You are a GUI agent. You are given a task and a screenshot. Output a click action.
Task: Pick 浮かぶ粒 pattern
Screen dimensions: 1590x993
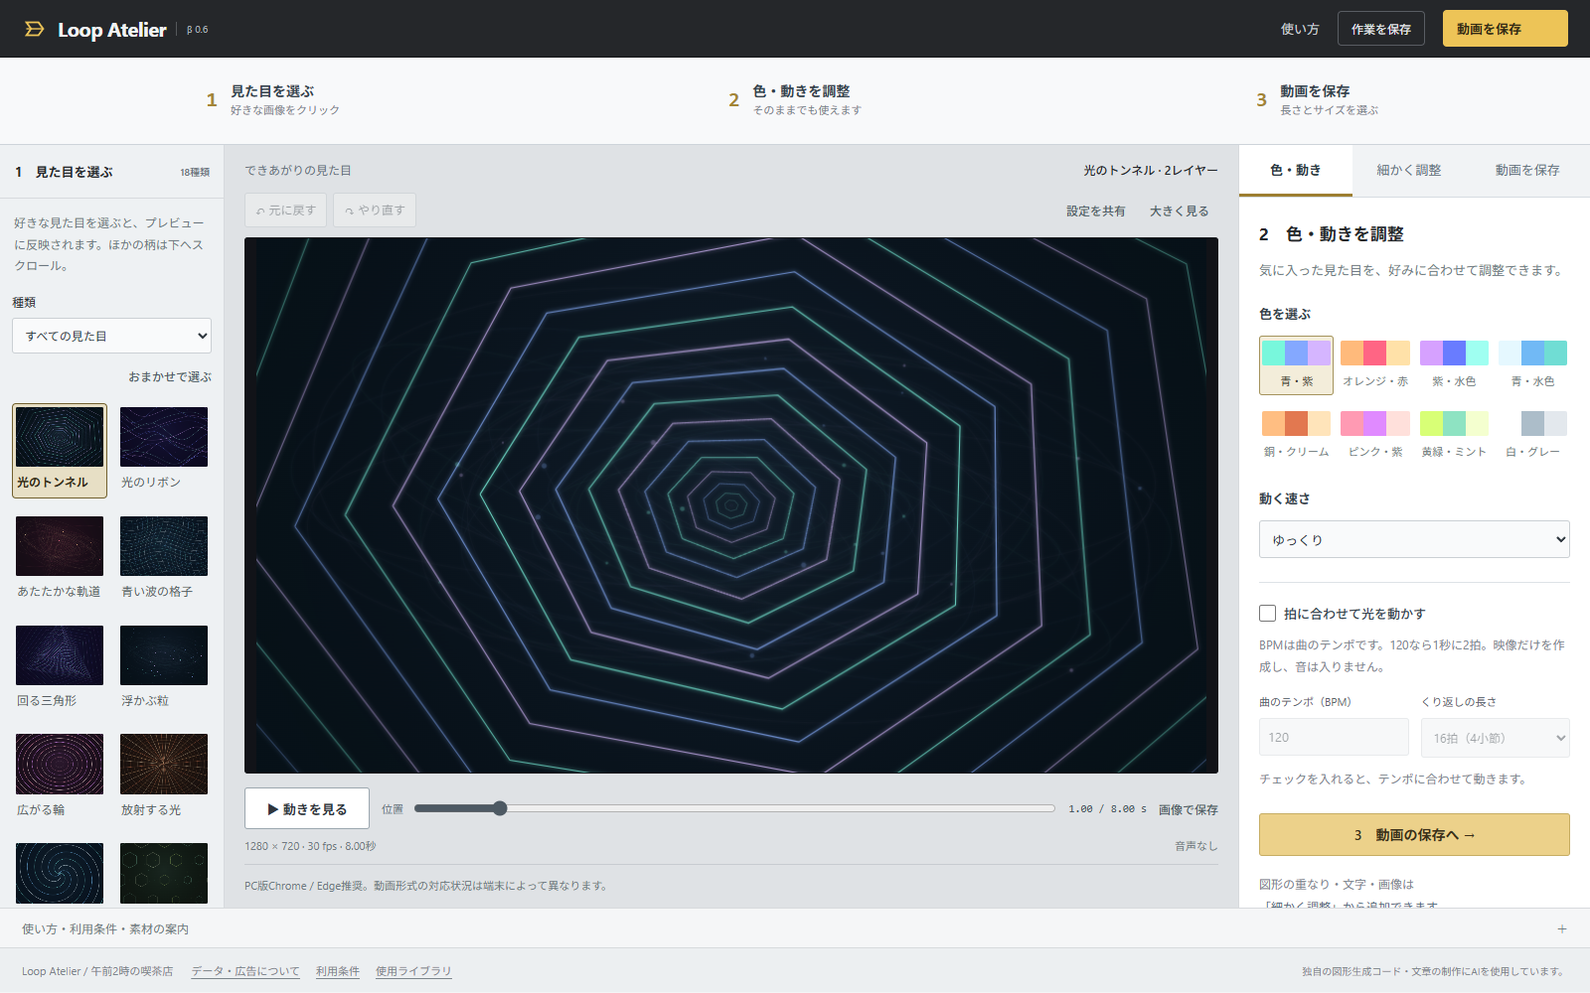tap(164, 668)
